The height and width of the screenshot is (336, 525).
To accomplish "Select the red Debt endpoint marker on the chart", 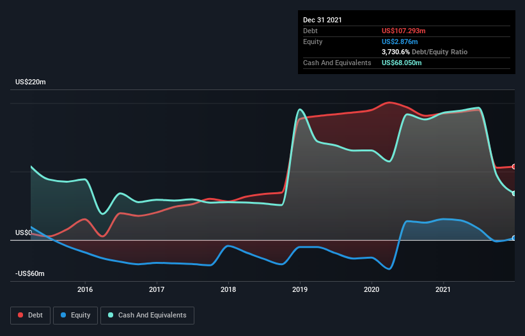I will point(514,167).
